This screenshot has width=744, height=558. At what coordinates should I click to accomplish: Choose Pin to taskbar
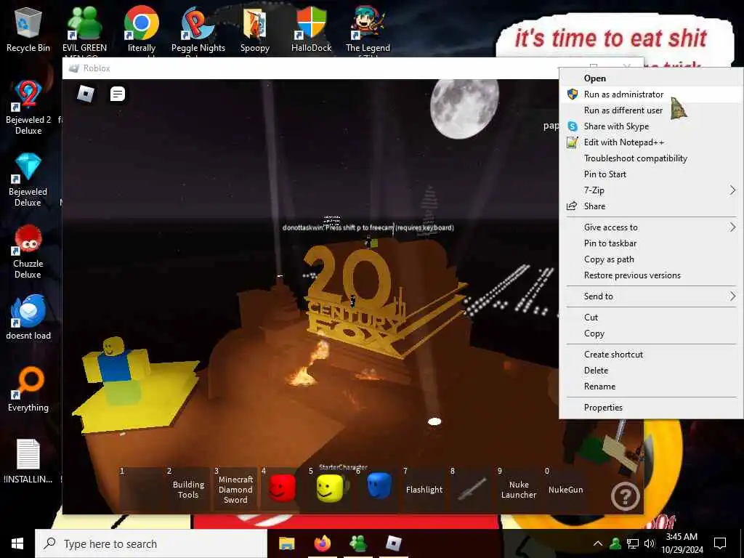pos(651,243)
